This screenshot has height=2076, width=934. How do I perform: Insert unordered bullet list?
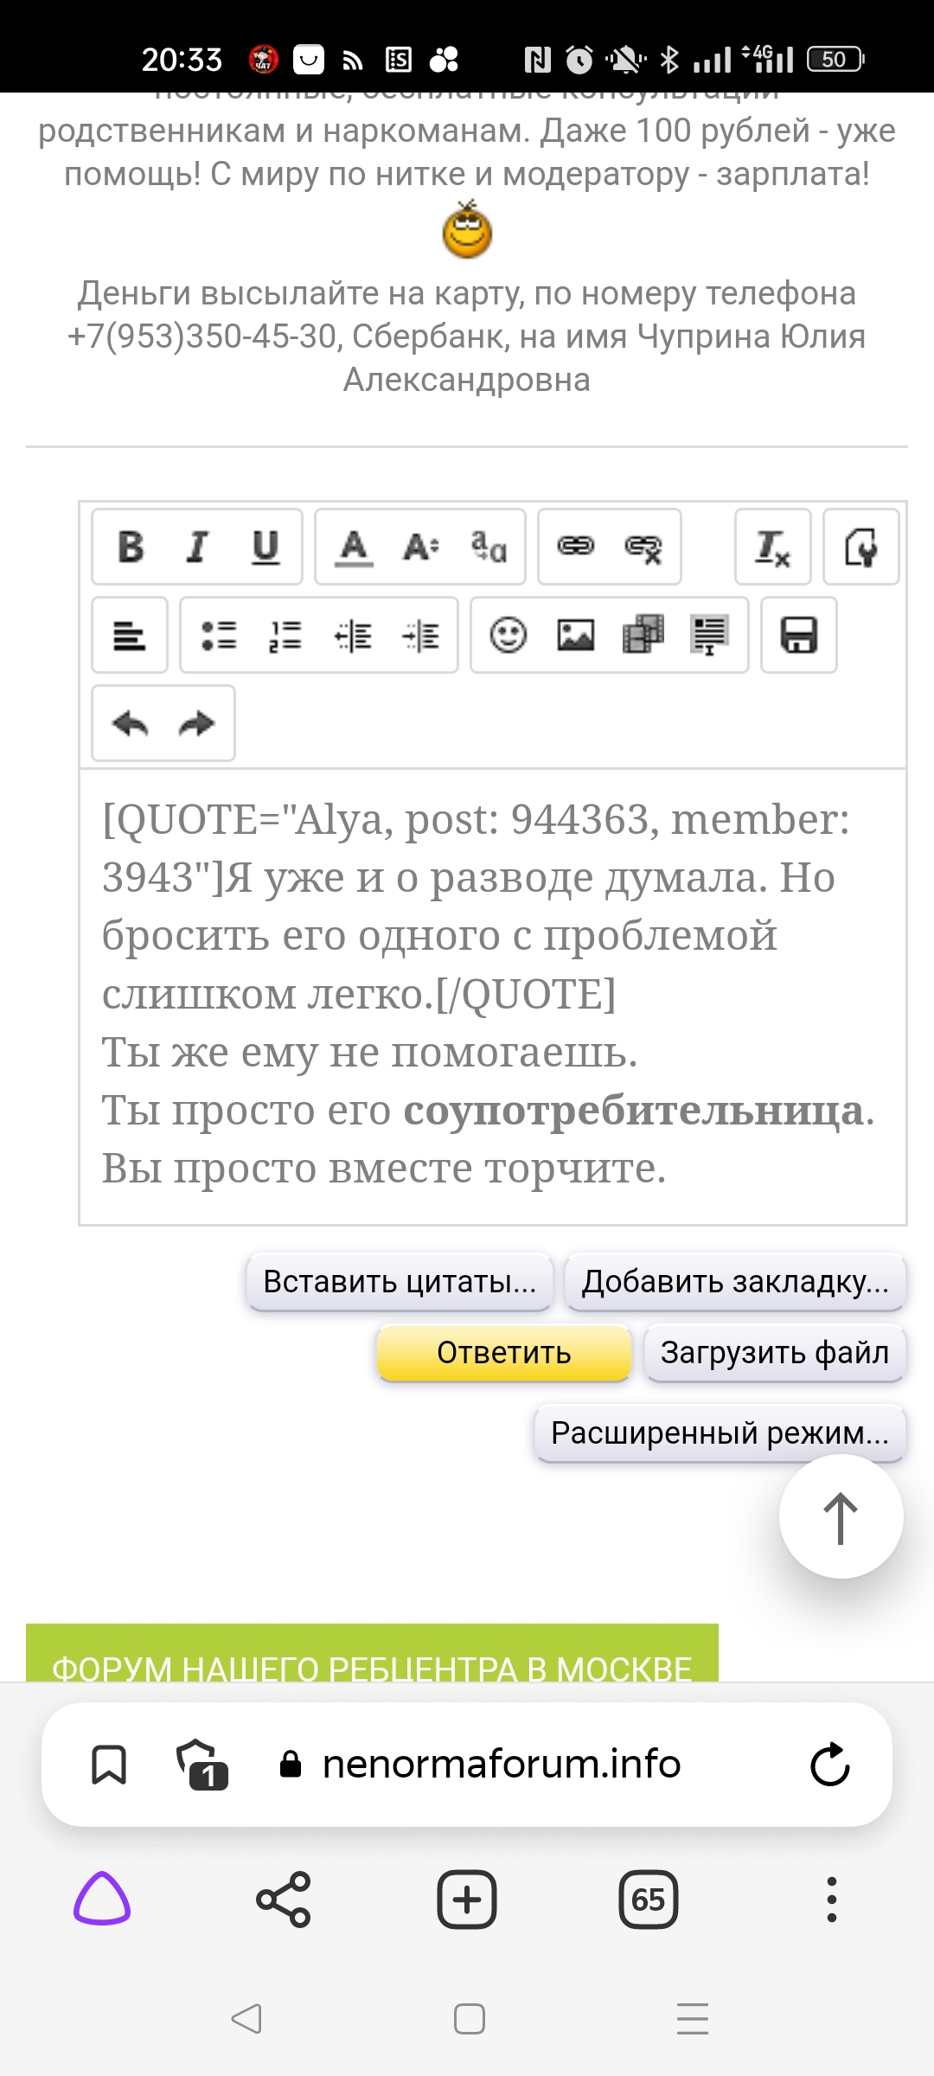tap(219, 636)
